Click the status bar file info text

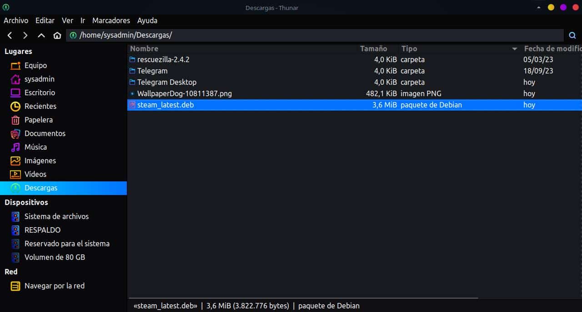[246, 306]
